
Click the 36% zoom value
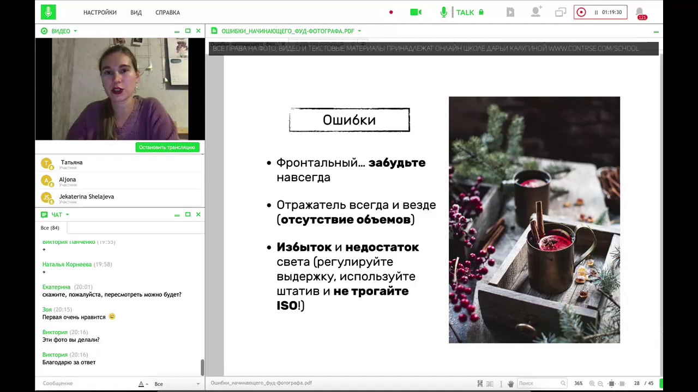point(578,383)
